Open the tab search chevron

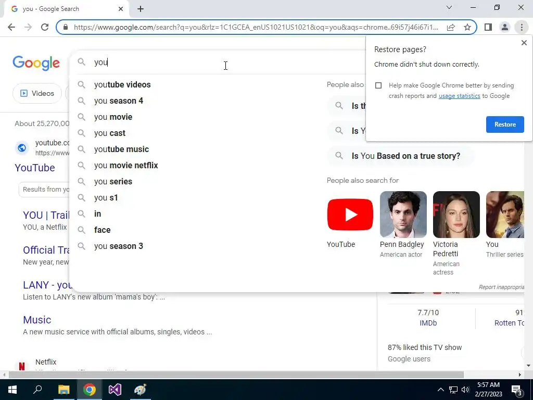(x=449, y=7)
